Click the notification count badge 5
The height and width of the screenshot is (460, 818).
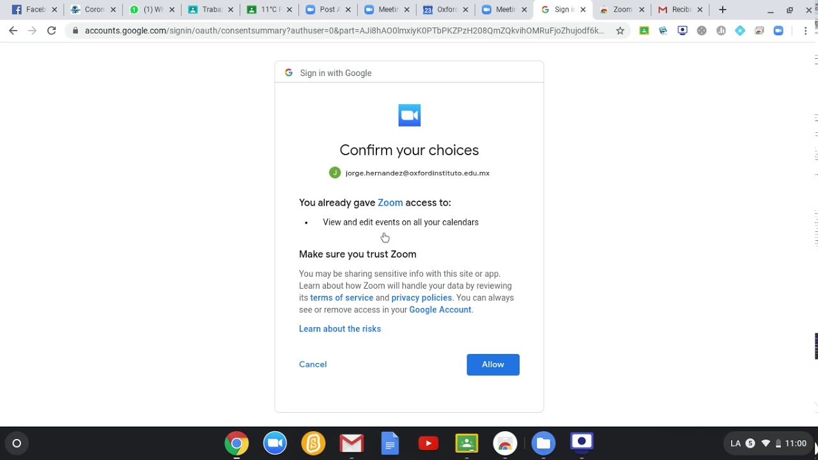[750, 443]
